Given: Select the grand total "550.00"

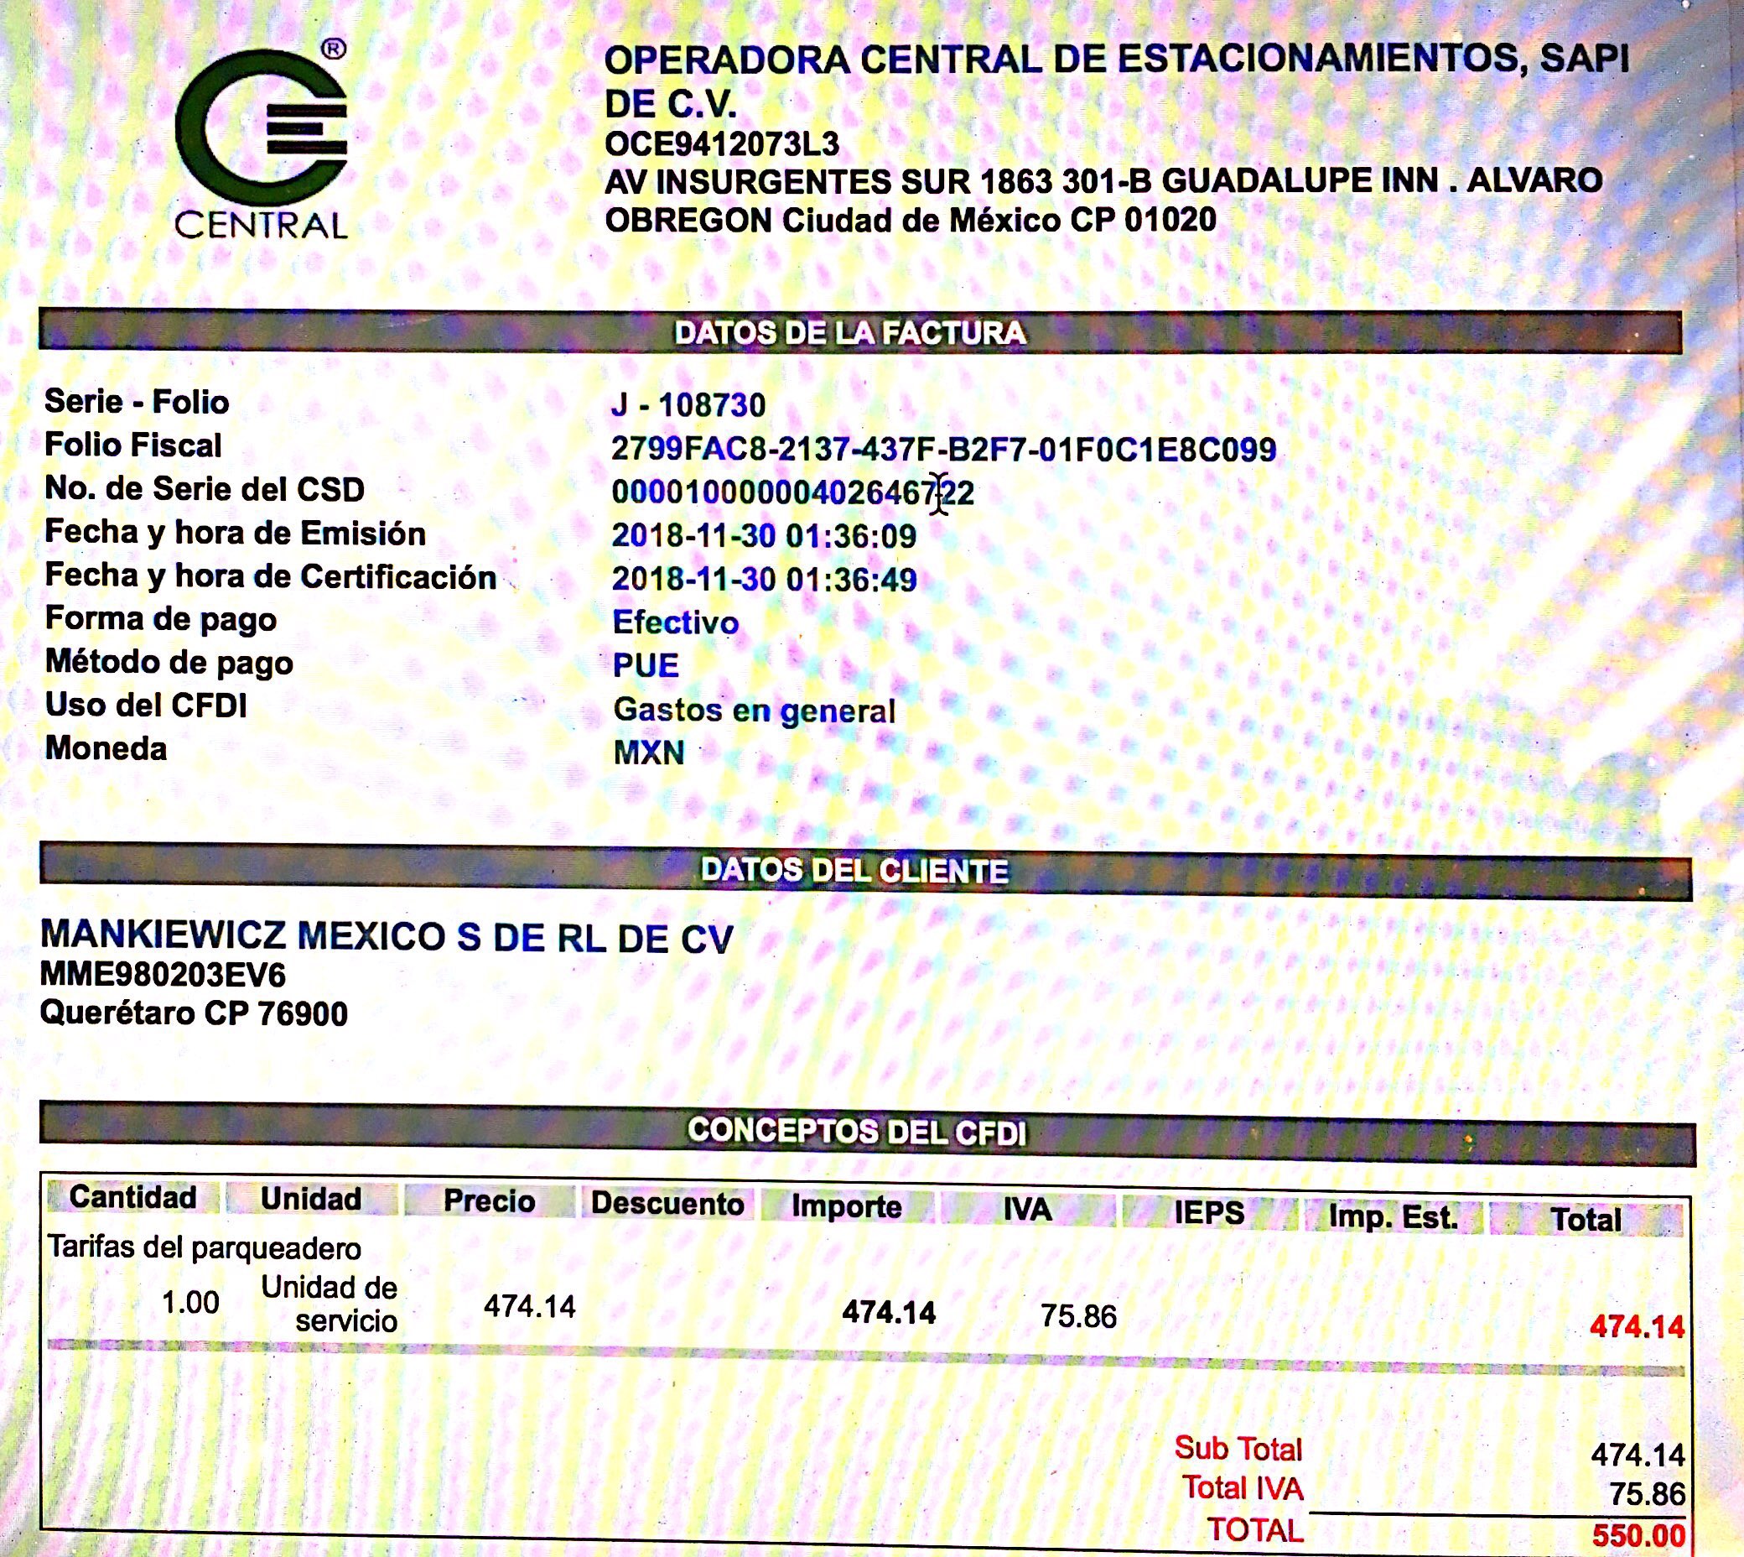Looking at the screenshot, I should click(1639, 1537).
